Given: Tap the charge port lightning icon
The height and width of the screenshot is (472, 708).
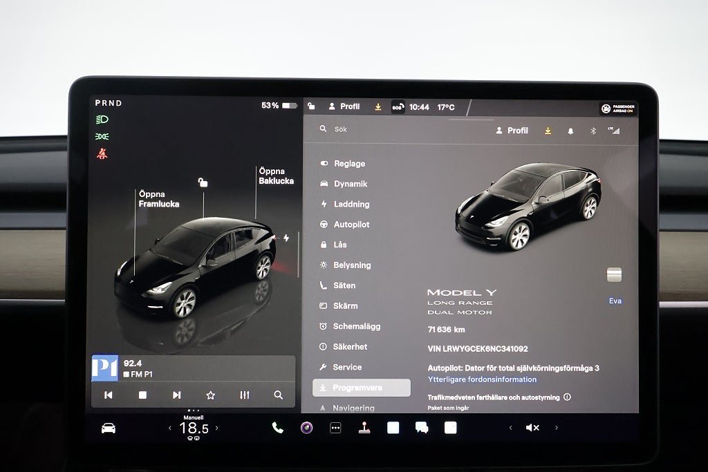Looking at the screenshot, I should (286, 238).
